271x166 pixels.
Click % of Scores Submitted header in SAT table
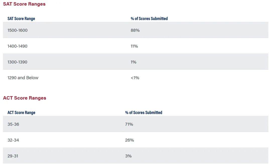pos(149,19)
